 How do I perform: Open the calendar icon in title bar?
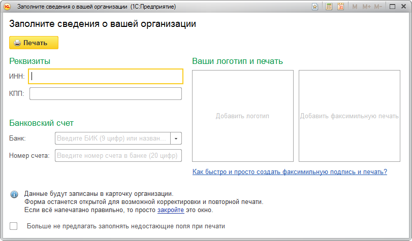pos(341,7)
